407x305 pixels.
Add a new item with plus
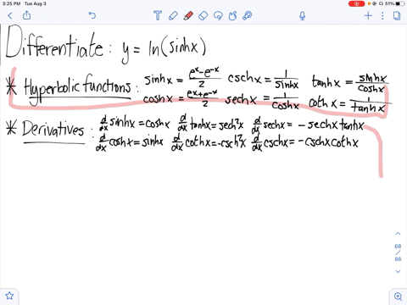coord(368,15)
